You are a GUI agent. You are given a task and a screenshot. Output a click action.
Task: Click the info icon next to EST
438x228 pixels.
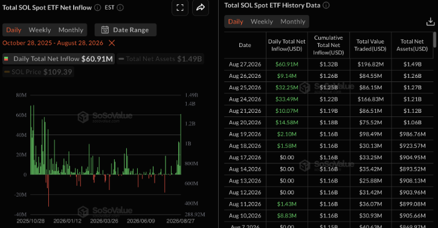[120, 7]
